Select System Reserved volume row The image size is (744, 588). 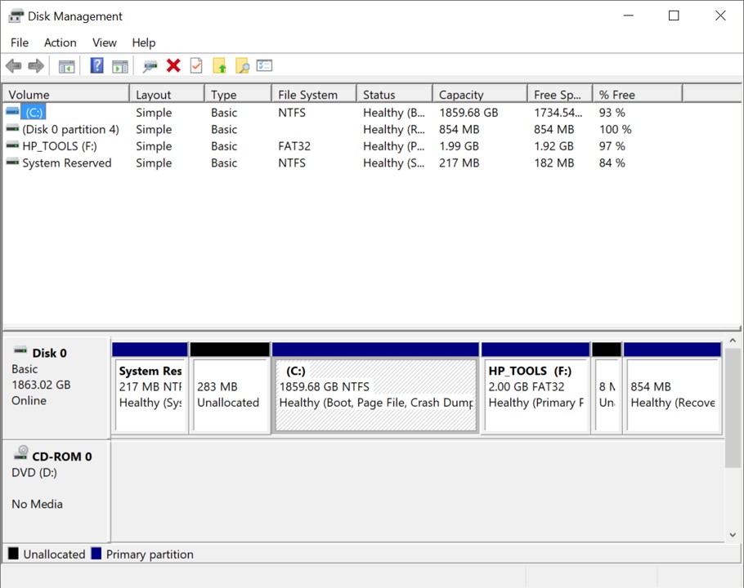click(67, 163)
